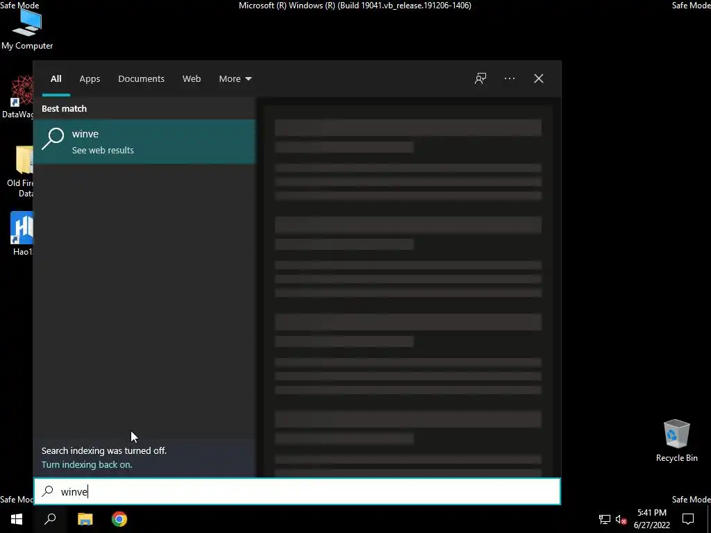Switch to the Web search tab
Viewport: 711px width, 533px height.
(x=192, y=78)
